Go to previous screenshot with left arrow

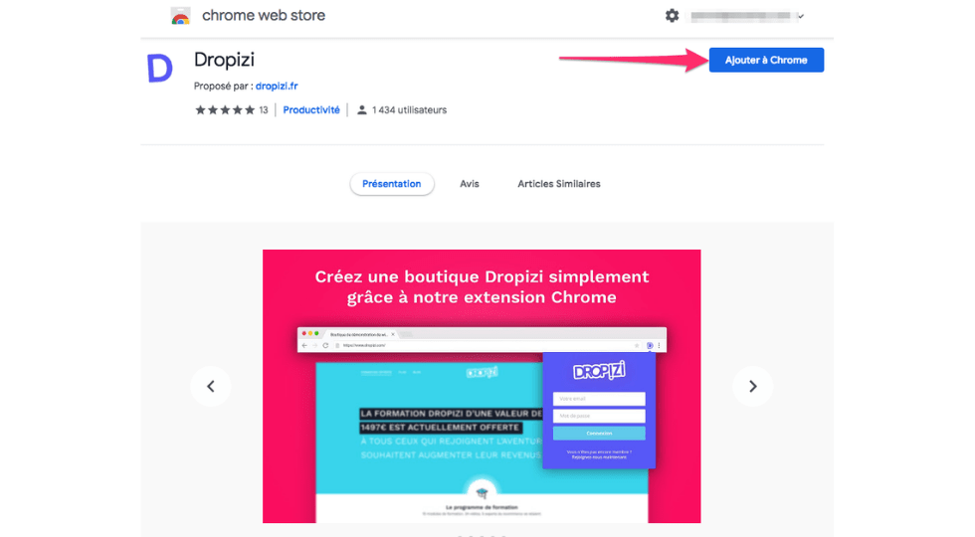click(x=211, y=386)
